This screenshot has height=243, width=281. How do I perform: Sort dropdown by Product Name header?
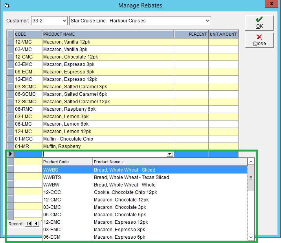coord(170,162)
